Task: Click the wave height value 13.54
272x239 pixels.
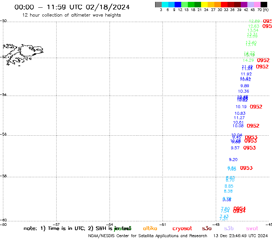Action: coord(253,30)
